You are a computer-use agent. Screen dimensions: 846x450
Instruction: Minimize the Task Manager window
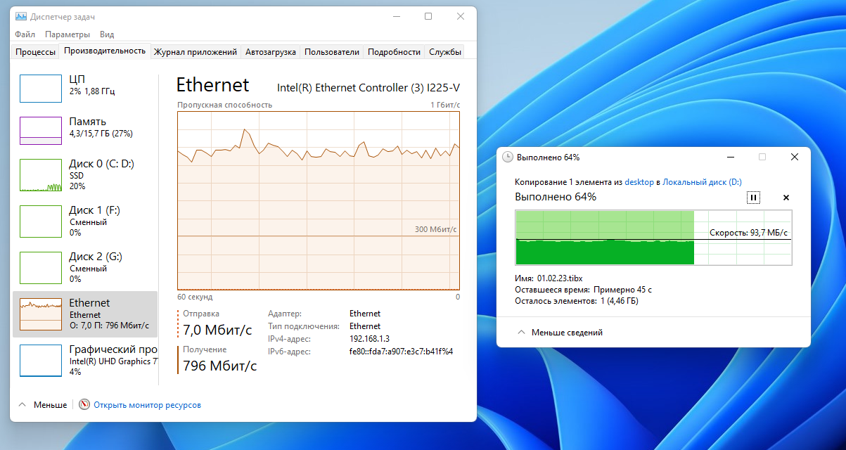[396, 16]
